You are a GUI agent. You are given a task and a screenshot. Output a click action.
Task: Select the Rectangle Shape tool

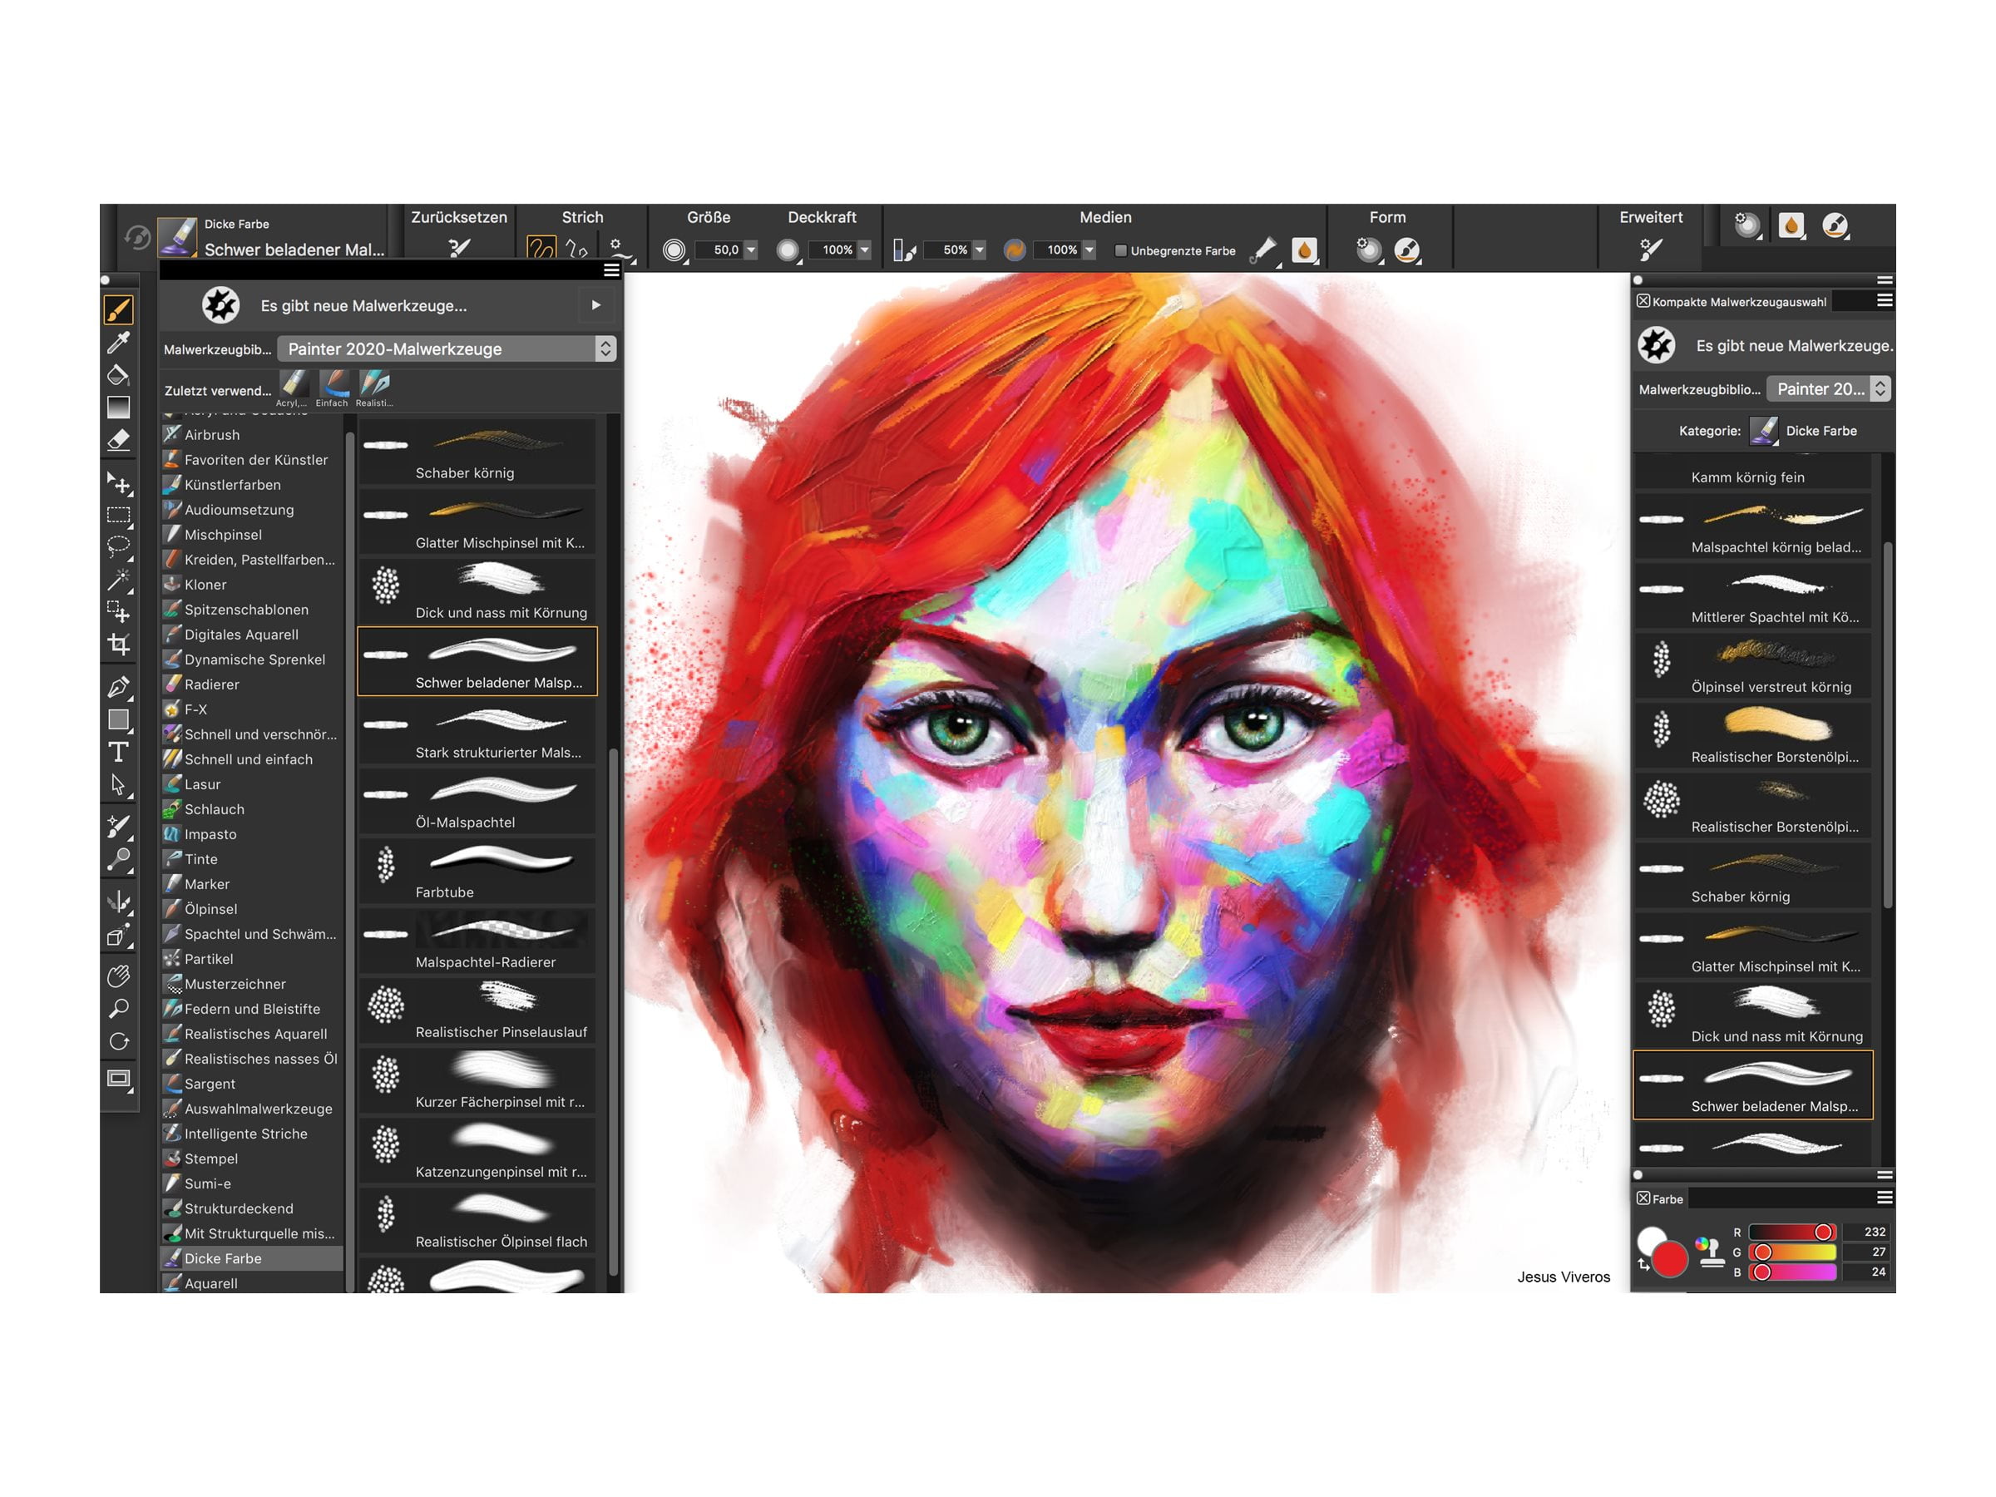click(119, 719)
